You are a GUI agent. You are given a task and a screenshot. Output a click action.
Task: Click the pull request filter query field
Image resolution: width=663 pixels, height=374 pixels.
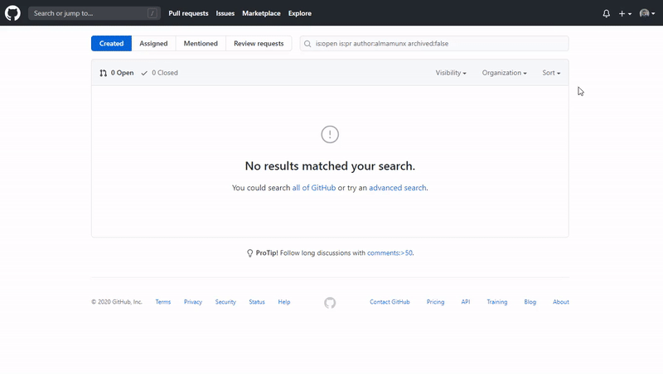434,44
